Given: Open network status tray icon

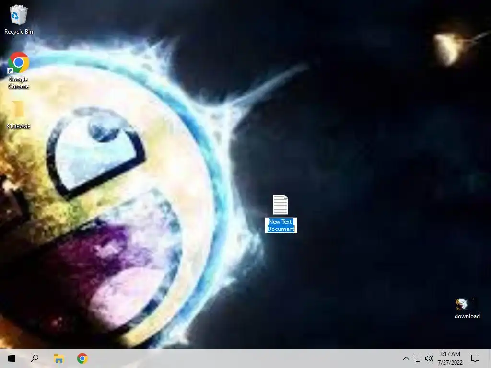Looking at the screenshot, I should (x=418, y=358).
